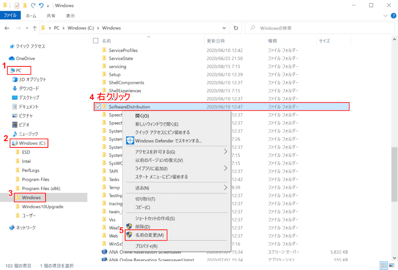
Task: Choose プロパティ(R) from context menu
Action: pyautogui.click(x=177, y=246)
